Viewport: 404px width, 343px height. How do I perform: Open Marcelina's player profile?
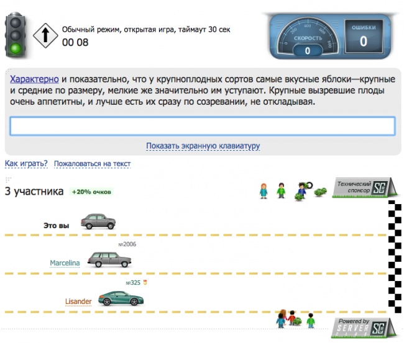tap(65, 262)
